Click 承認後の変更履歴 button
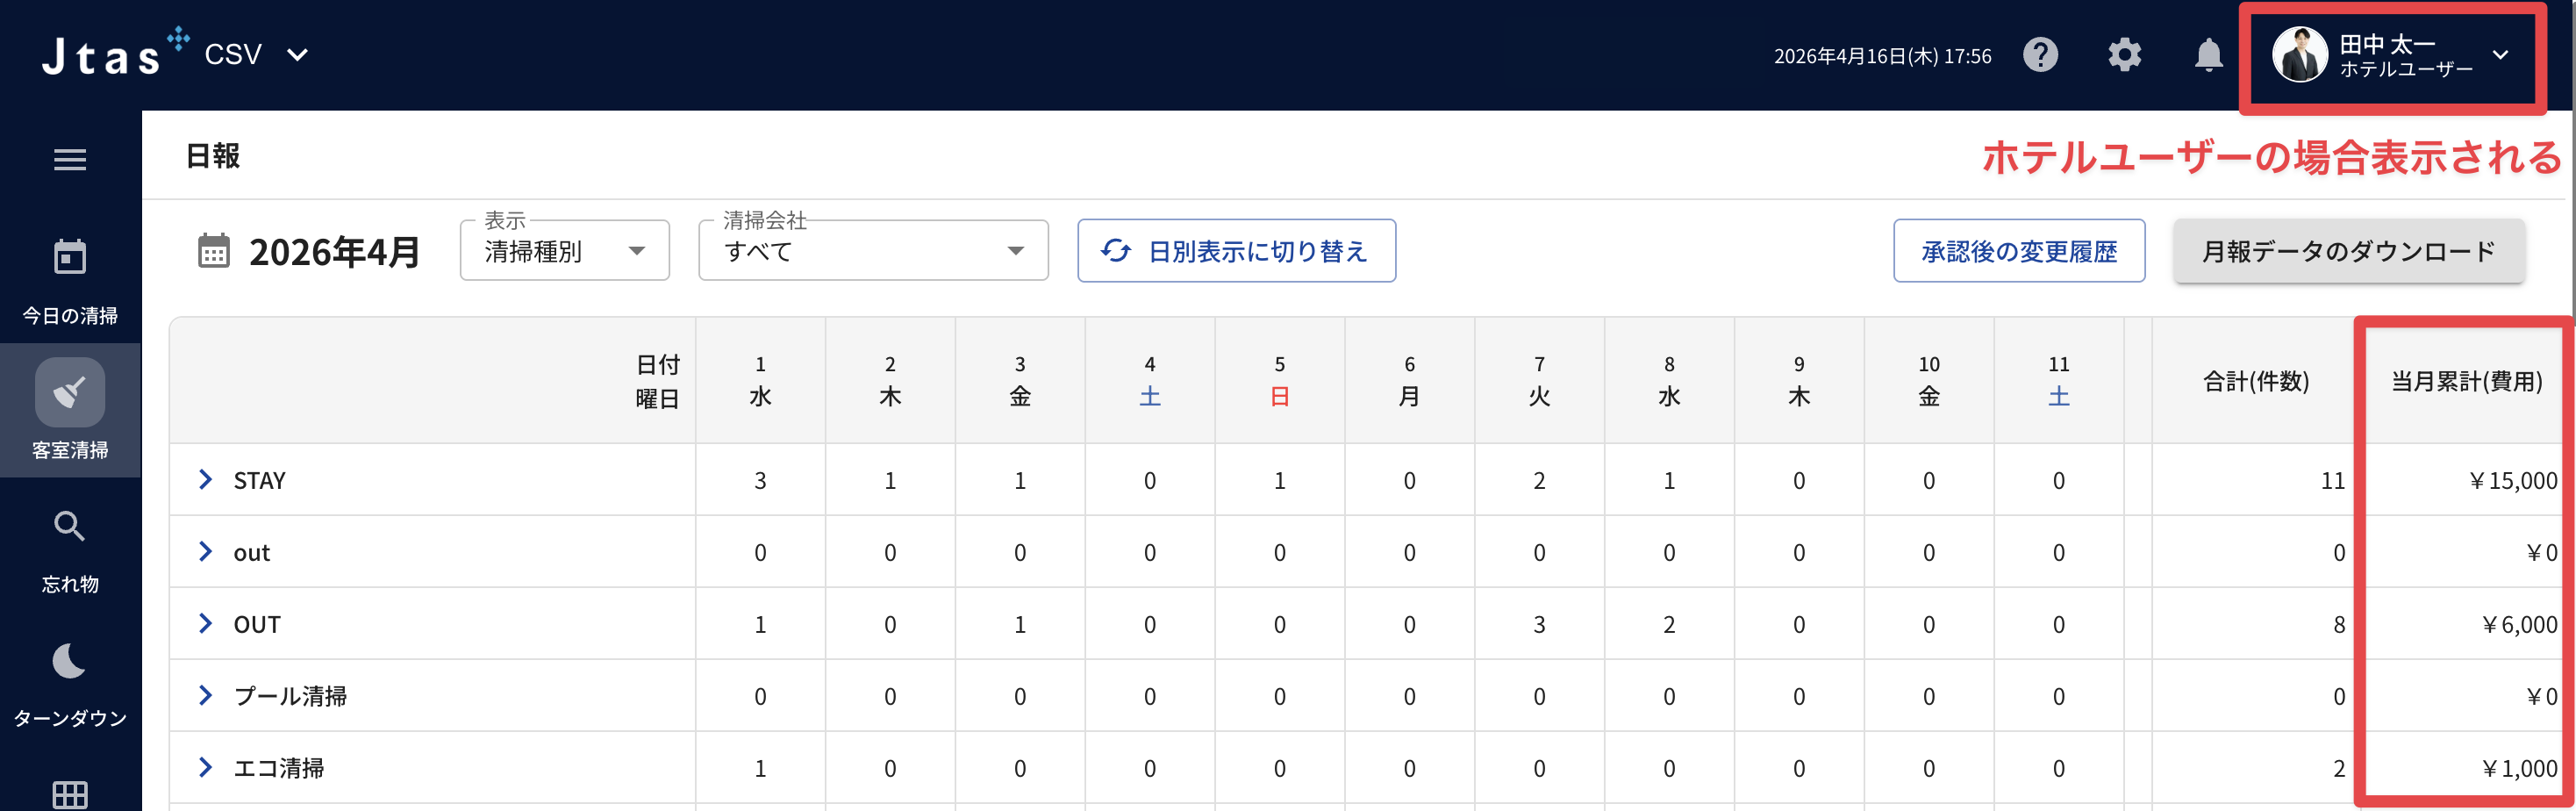Viewport: 2576px width, 811px height. pyautogui.click(x=2019, y=251)
